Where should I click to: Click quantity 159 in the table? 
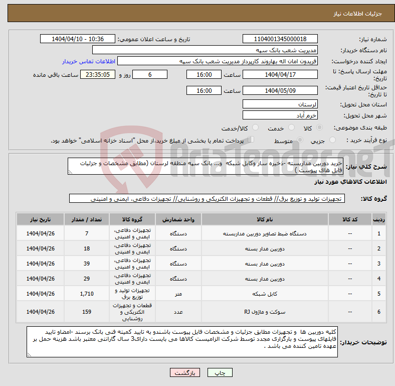[87, 312]
